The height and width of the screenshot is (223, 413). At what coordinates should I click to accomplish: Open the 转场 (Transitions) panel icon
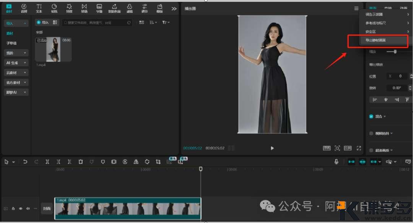click(84, 8)
